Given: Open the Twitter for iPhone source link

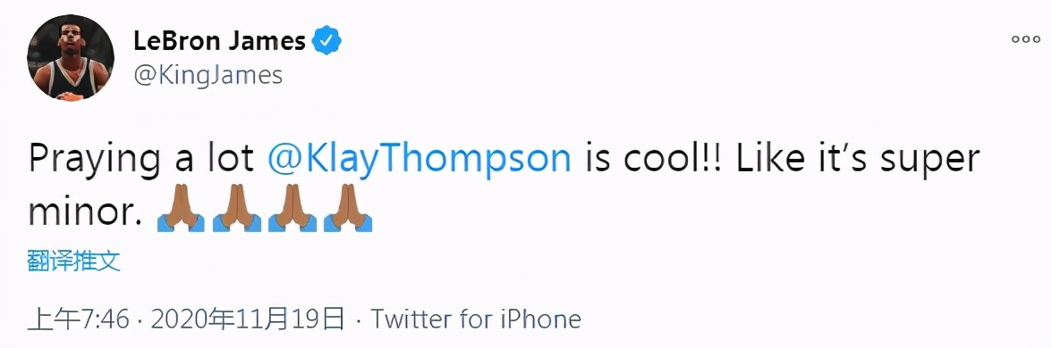Looking at the screenshot, I should pyautogui.click(x=476, y=319).
